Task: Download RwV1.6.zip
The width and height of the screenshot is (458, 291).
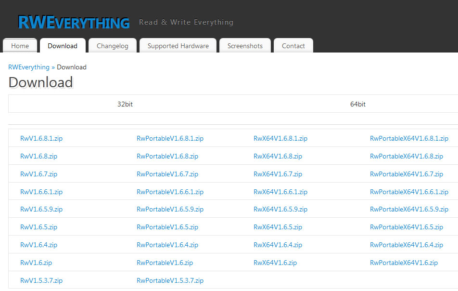Action: click(x=36, y=263)
